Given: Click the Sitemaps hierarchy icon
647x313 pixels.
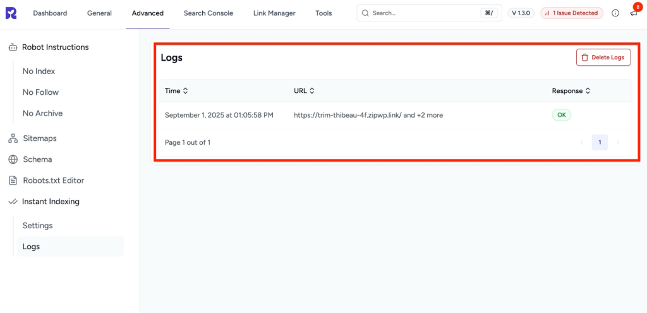Looking at the screenshot, I should tap(13, 138).
